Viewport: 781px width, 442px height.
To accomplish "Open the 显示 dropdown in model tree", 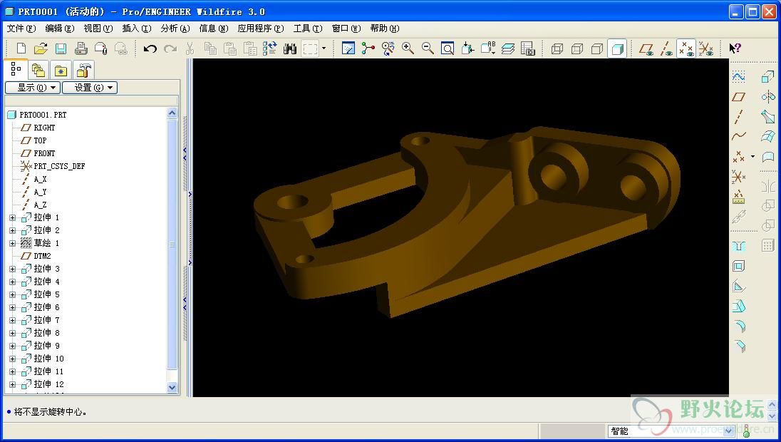I will [33, 88].
